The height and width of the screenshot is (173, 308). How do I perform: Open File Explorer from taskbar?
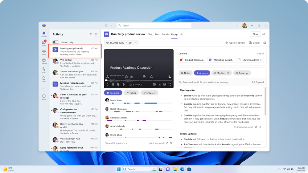(x=175, y=169)
